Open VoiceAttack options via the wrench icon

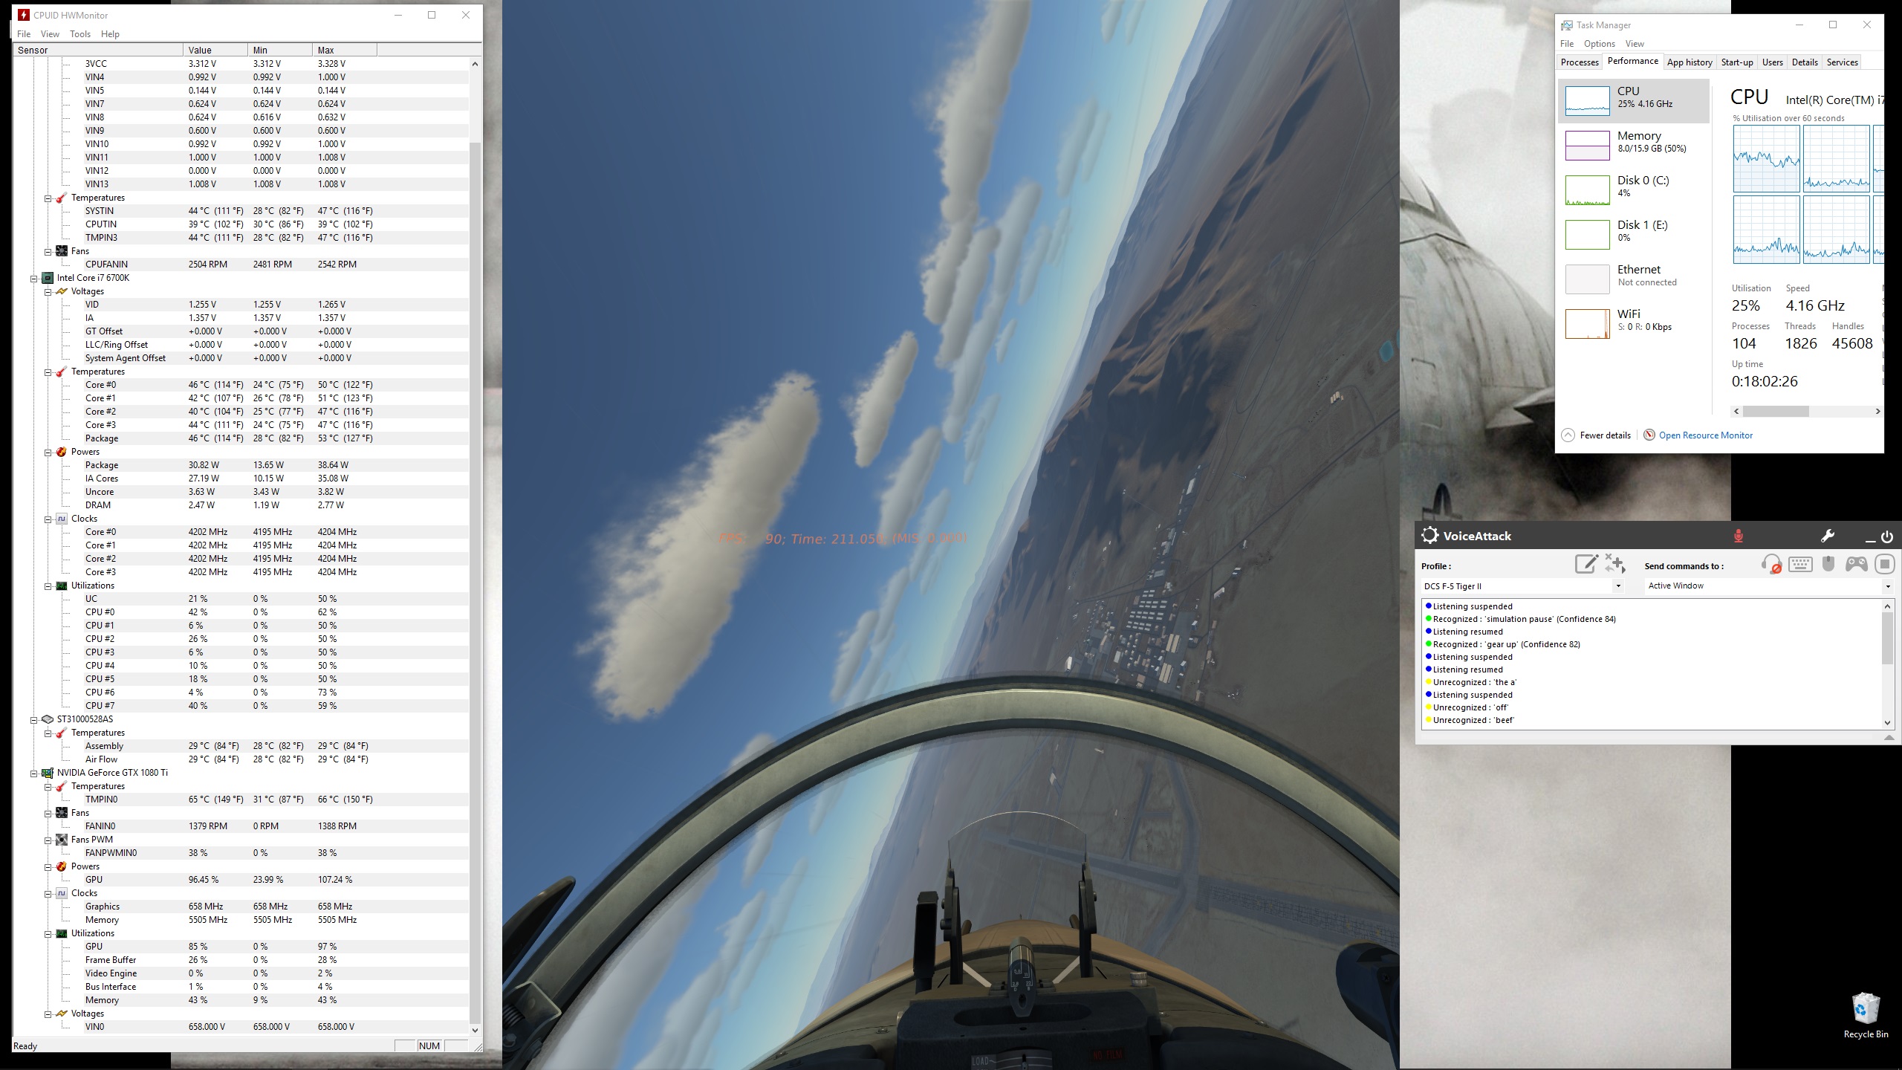1828,536
